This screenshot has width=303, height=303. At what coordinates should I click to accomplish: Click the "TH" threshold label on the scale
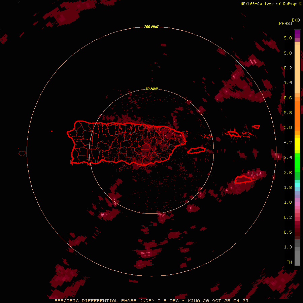[x=289, y=262]
